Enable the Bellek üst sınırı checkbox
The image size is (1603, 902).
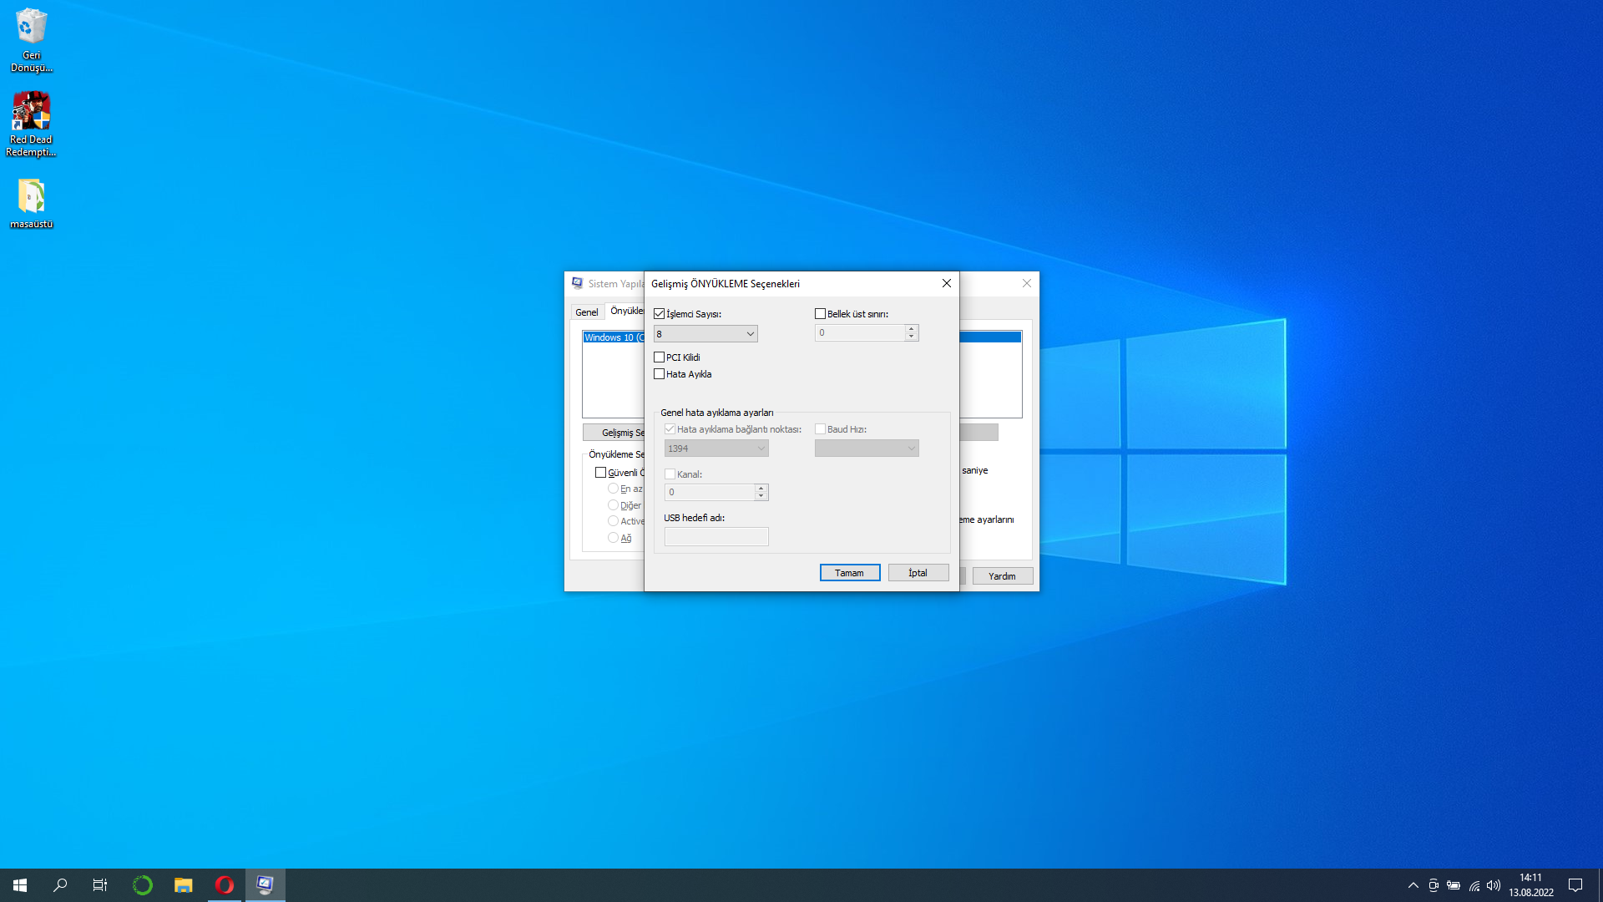[820, 314]
